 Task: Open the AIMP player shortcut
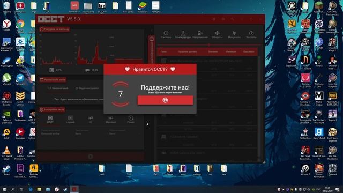(7, 134)
